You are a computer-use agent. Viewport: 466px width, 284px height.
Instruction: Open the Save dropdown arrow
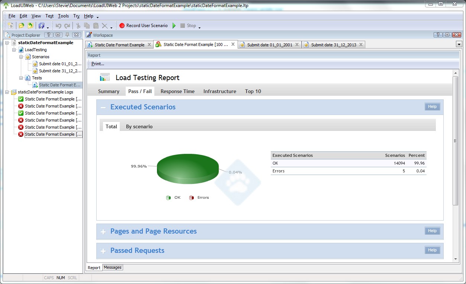coord(48,27)
